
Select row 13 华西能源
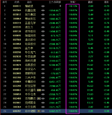56,56
